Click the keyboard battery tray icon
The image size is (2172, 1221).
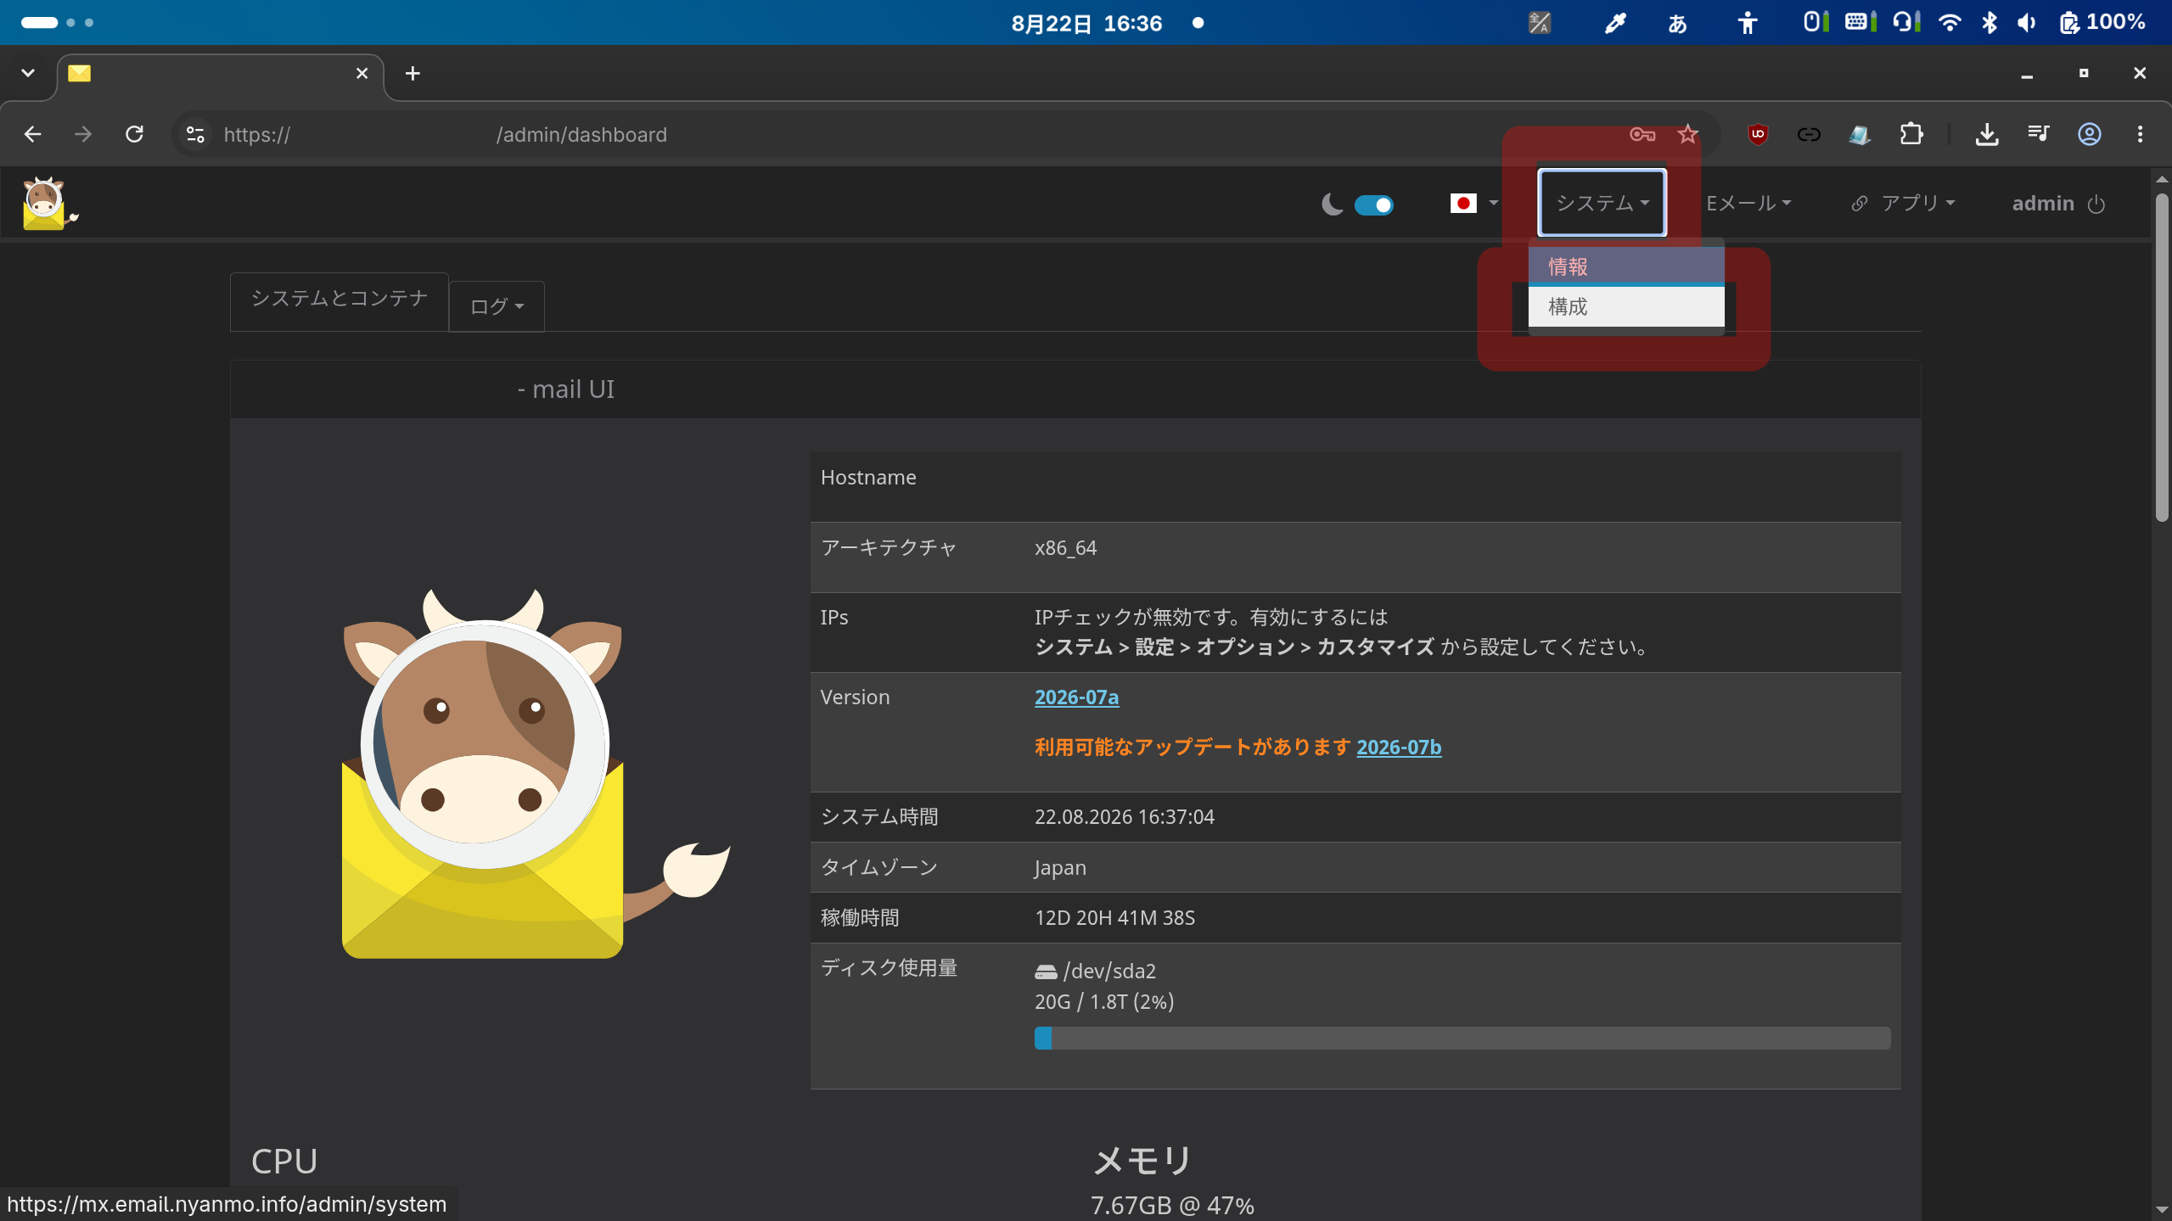(x=1859, y=23)
